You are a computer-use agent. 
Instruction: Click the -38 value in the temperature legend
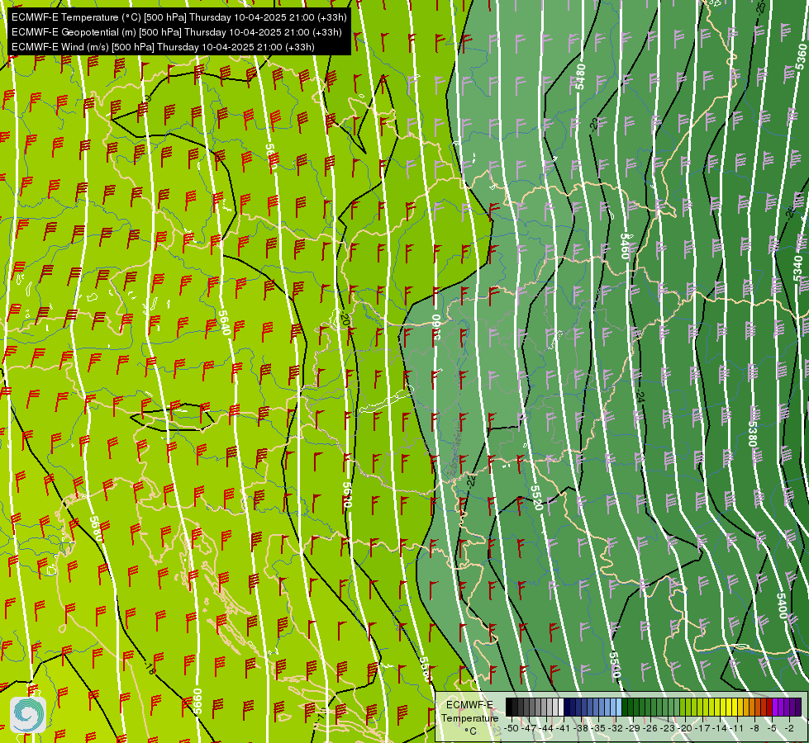581,728
